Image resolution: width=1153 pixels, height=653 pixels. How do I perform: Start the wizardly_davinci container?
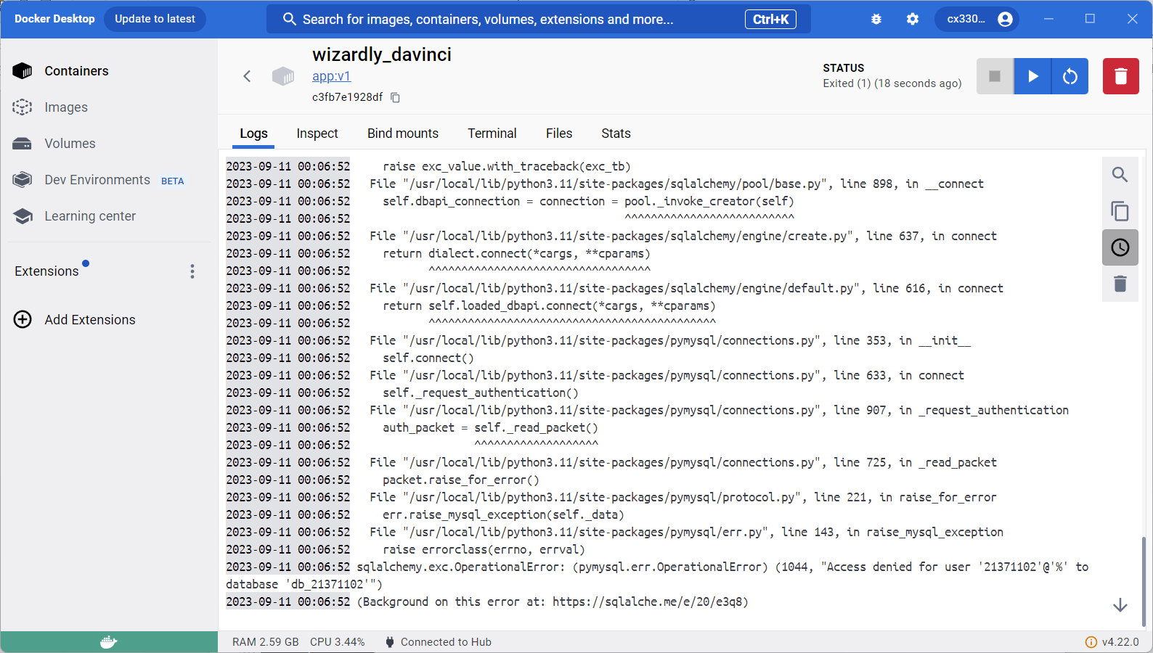(x=1032, y=76)
